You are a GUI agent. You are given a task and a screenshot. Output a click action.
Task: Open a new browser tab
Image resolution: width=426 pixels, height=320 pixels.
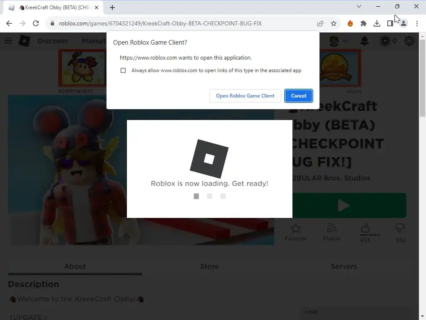tap(112, 7)
